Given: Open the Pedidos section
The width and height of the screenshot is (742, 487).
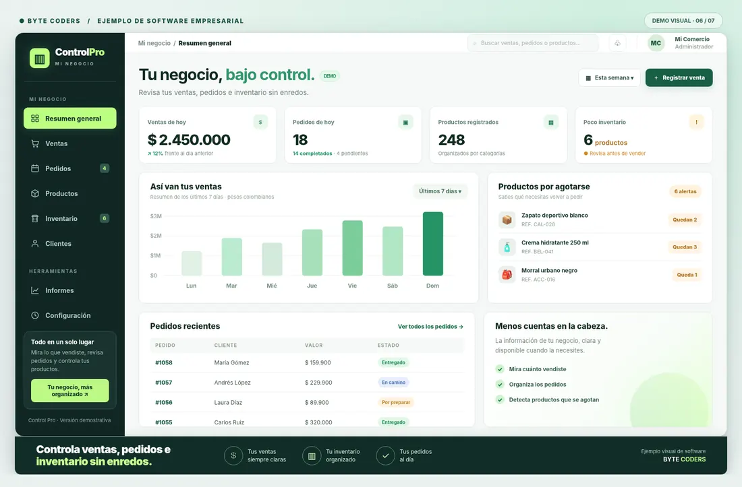Looking at the screenshot, I should 70,168.
